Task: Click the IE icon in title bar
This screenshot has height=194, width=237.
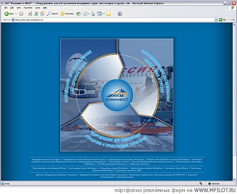Action: click(3, 3)
